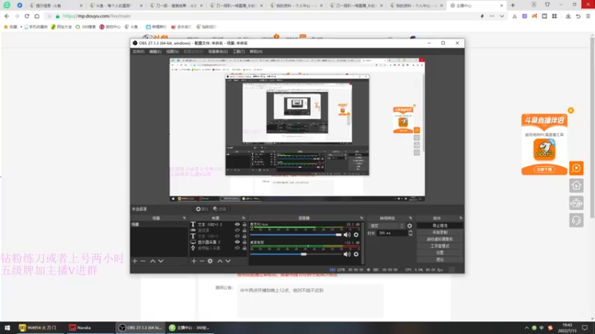The width and height of the screenshot is (595, 334).
Task: Click the 麦克风/Aux volume slider
Action: point(296,235)
